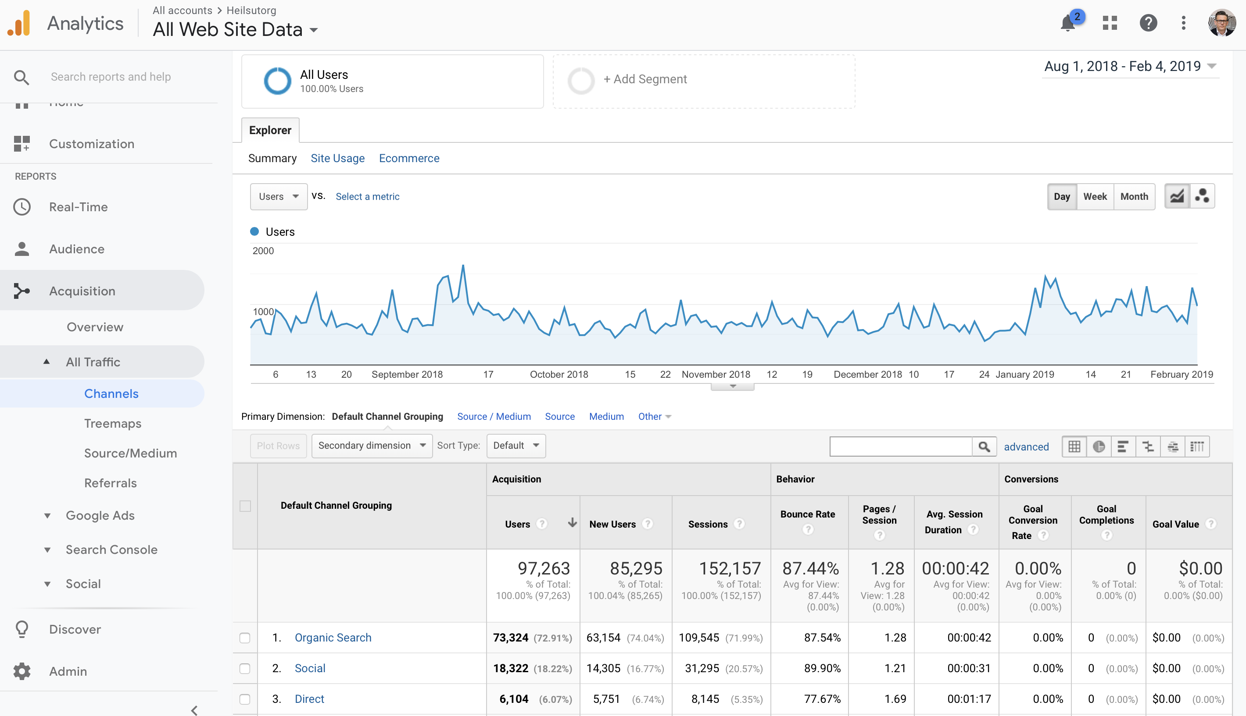1246x716 pixels.
Task: Switch to line chart view
Action: pos(1177,197)
